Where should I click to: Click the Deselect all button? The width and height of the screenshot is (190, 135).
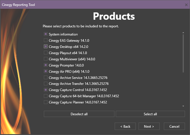[x=79, y=114]
